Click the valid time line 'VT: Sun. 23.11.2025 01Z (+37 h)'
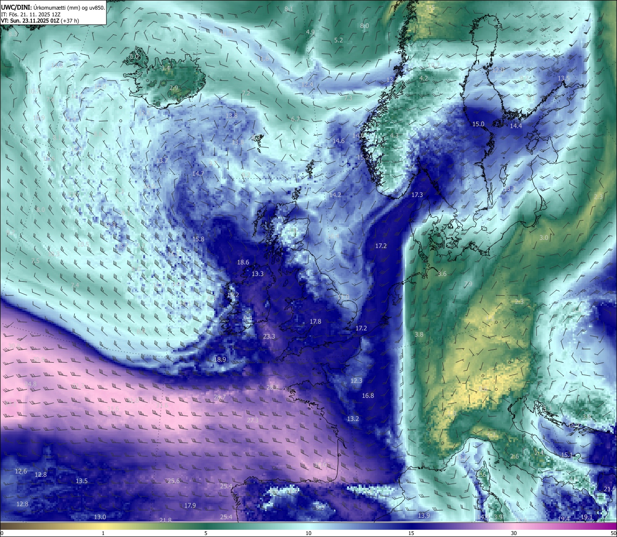 [x=40, y=21]
